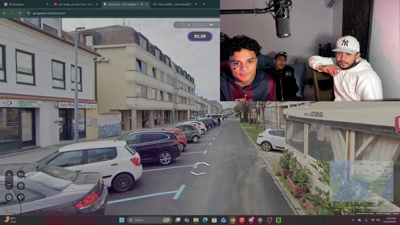Open OBS Studio from taskbar
This screenshot has height=225, width=400.
[269, 220]
